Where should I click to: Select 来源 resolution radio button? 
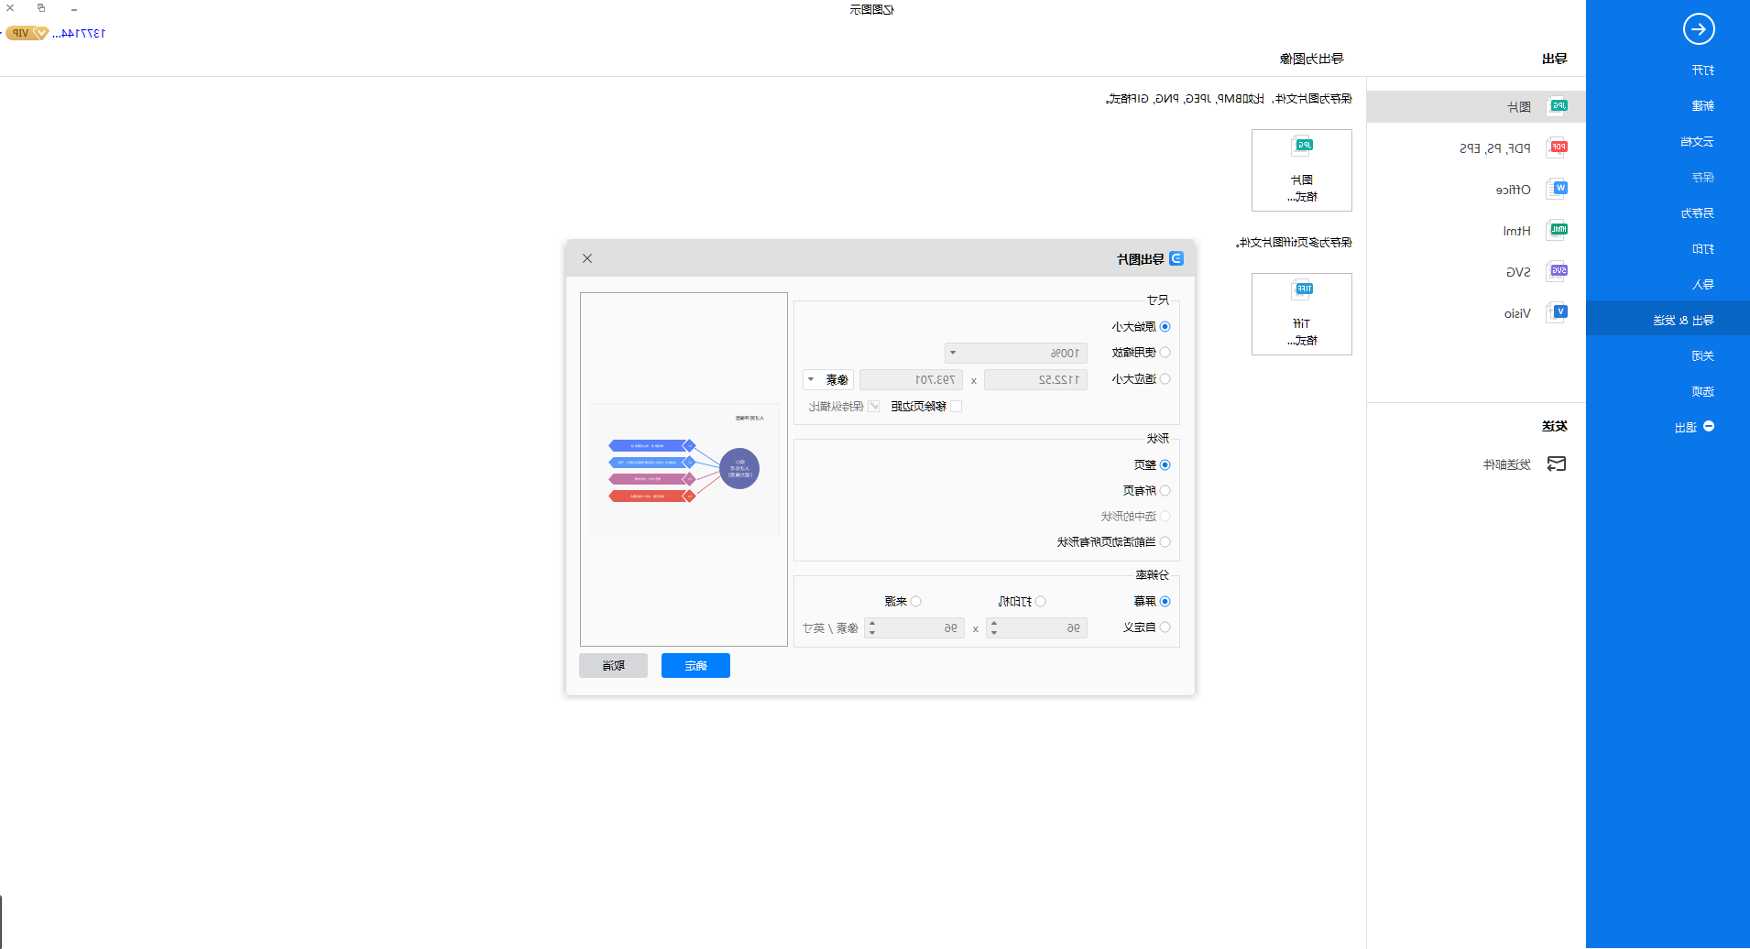pos(916,602)
